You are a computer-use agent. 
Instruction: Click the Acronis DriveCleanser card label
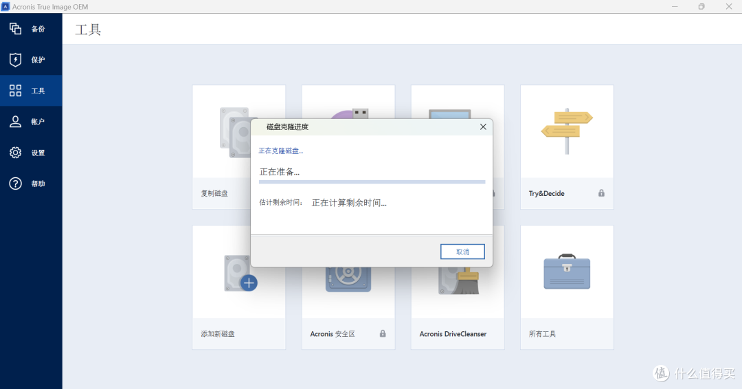pyautogui.click(x=453, y=333)
